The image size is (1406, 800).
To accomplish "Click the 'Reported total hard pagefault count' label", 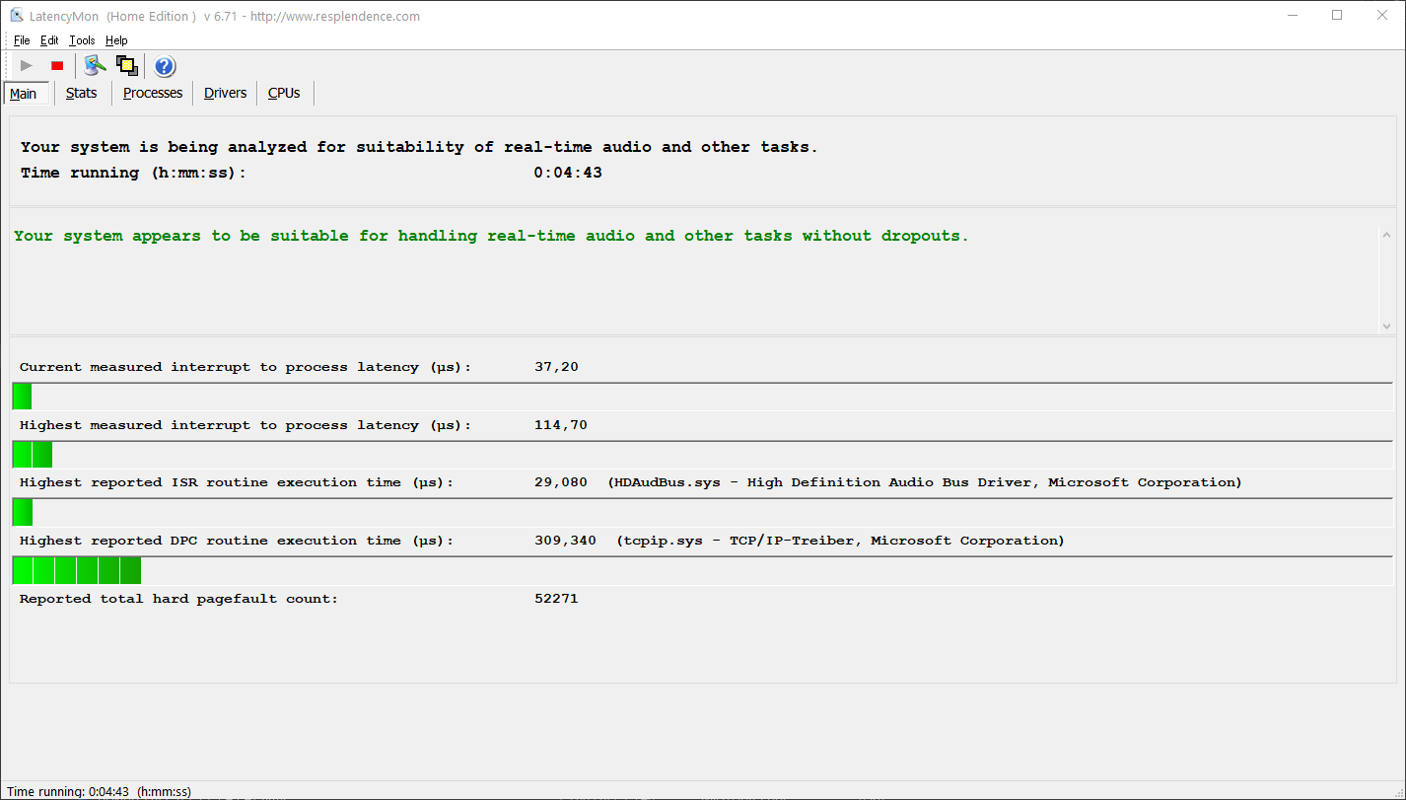I will click(178, 599).
